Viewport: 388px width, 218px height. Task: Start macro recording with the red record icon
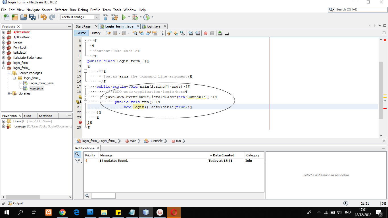click(x=206, y=33)
